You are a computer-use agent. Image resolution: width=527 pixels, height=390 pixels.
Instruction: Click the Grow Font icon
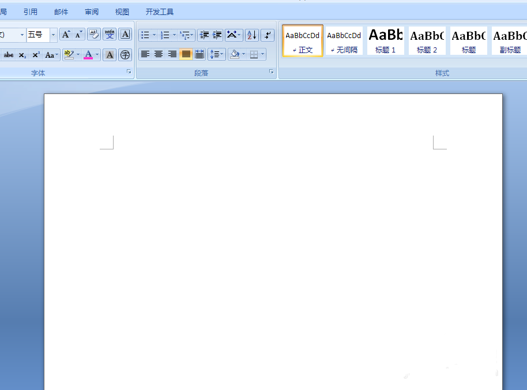pyautogui.click(x=66, y=35)
